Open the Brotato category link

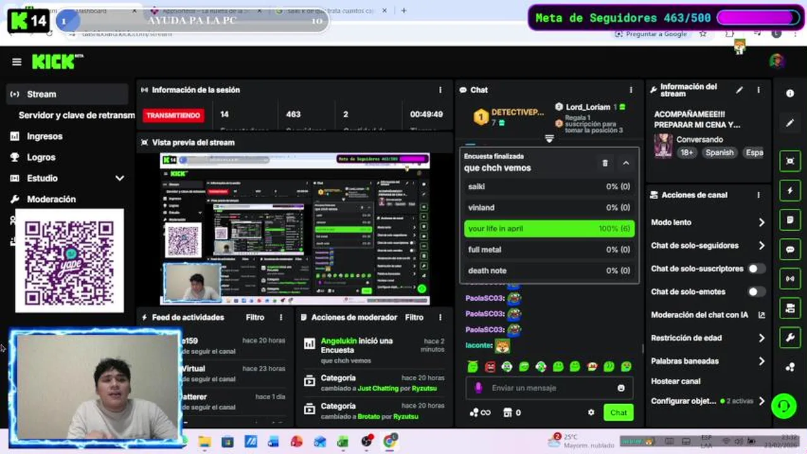pyautogui.click(x=369, y=417)
